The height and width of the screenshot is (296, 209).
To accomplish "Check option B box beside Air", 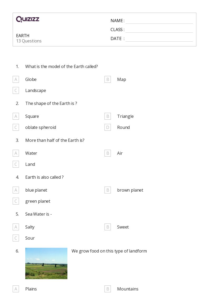I will (108, 153).
